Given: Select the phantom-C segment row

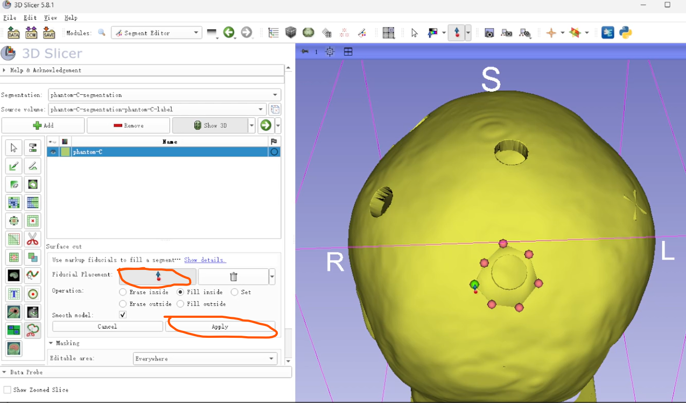Looking at the screenshot, I should (x=164, y=152).
